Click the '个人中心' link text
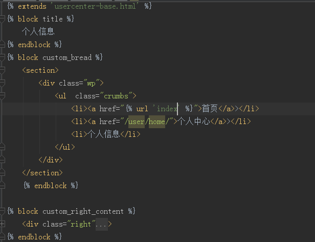315x242 pixels. tap(194, 122)
